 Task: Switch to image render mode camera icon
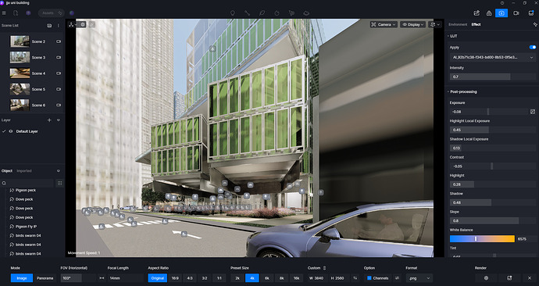click(x=502, y=13)
